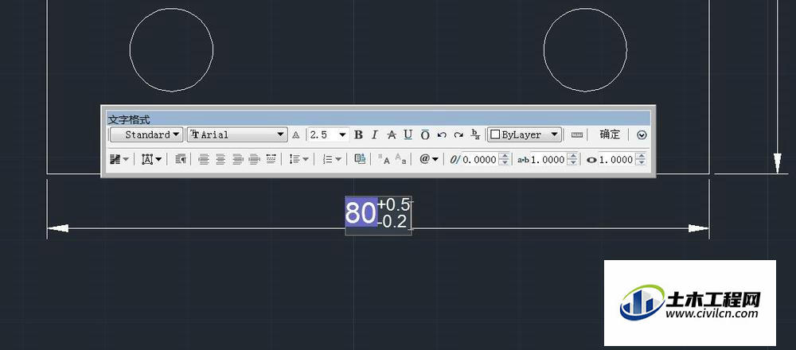Toggle overline formatting
796x350 pixels.
pyautogui.click(x=425, y=135)
